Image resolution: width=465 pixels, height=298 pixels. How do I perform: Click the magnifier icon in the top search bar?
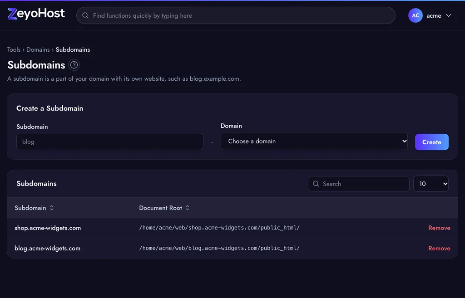pos(85,15)
